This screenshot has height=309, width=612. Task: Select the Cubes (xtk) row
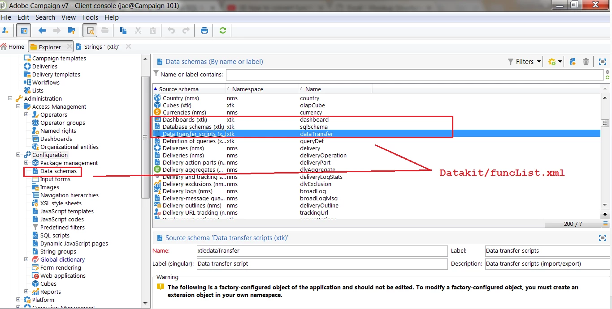click(377, 105)
